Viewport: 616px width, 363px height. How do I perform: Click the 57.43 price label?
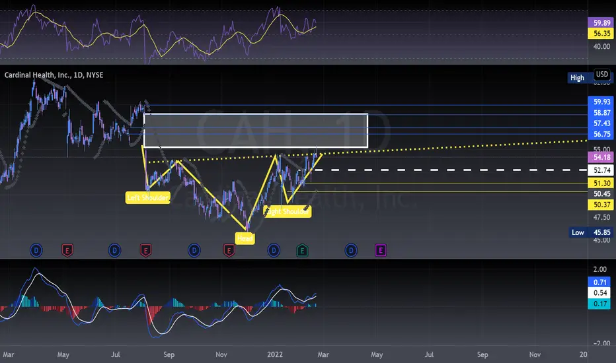601,123
